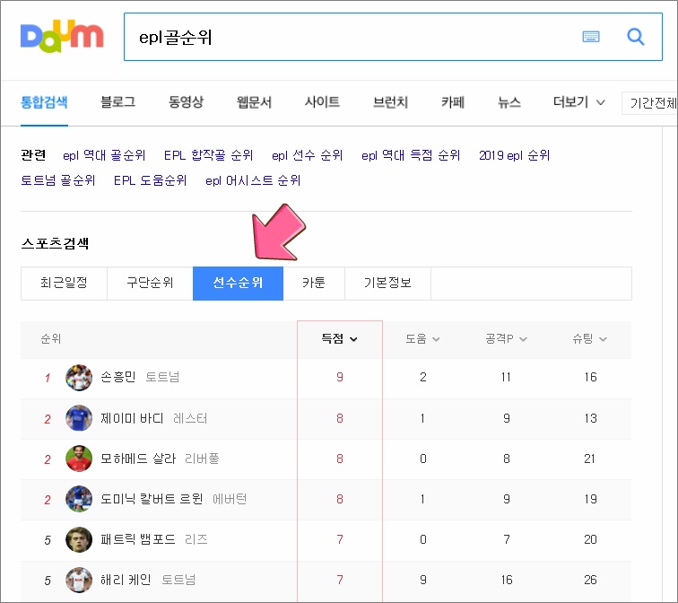678x603 pixels.
Task: Click team name 레스터
Action: [190, 418]
